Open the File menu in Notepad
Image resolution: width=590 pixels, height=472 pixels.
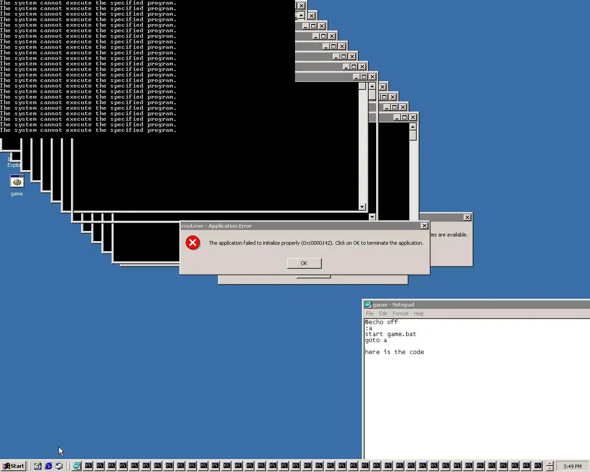coord(370,313)
